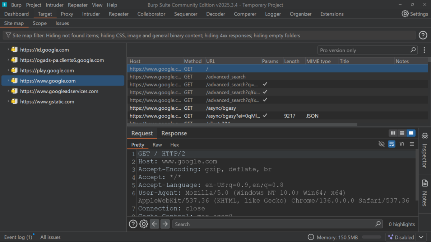431x242 pixels.
Task: Click the site map filter bar text
Action: coord(156,35)
